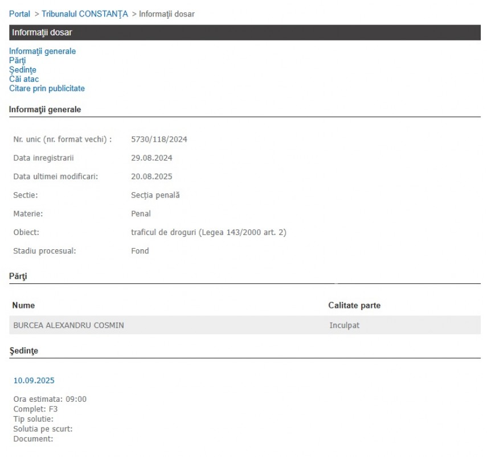This screenshot has height=457, width=487.
Task: Click the Materie label
Action: [28, 214]
